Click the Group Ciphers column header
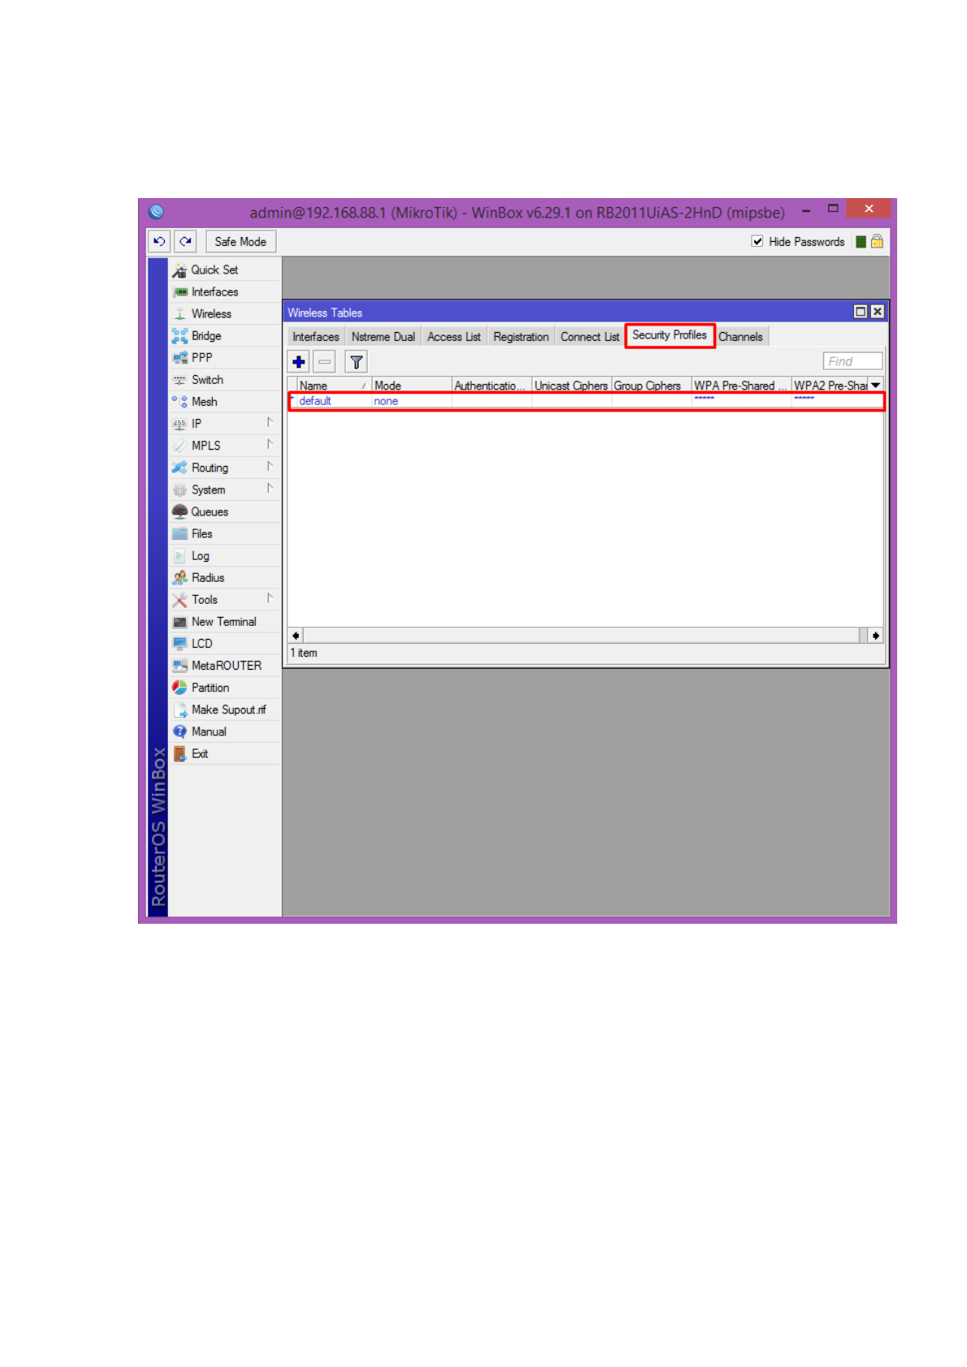967x1367 pixels. pos(651,386)
